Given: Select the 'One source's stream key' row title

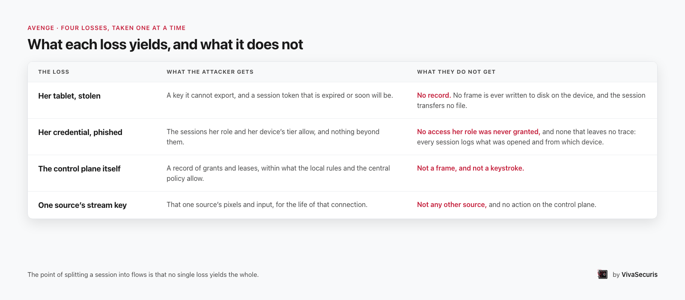Looking at the screenshot, I should coord(82,205).
